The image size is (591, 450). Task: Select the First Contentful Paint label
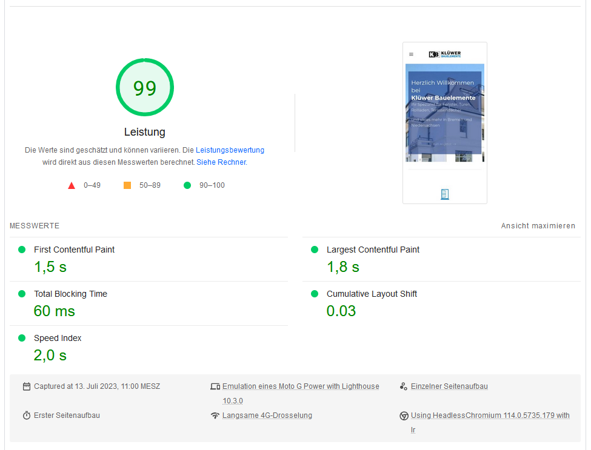tap(74, 250)
